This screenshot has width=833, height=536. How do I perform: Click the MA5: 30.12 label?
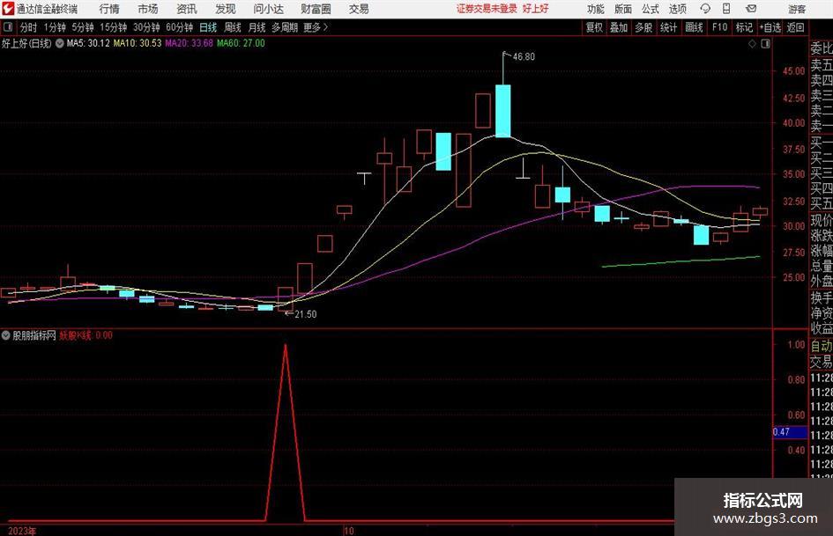pyautogui.click(x=88, y=43)
